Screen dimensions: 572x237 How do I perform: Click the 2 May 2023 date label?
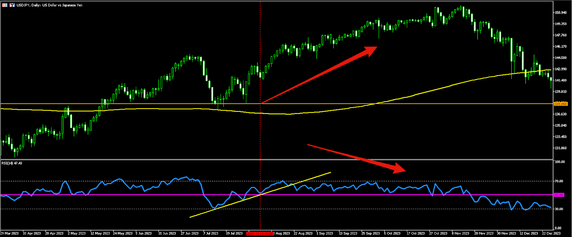tap(77, 233)
